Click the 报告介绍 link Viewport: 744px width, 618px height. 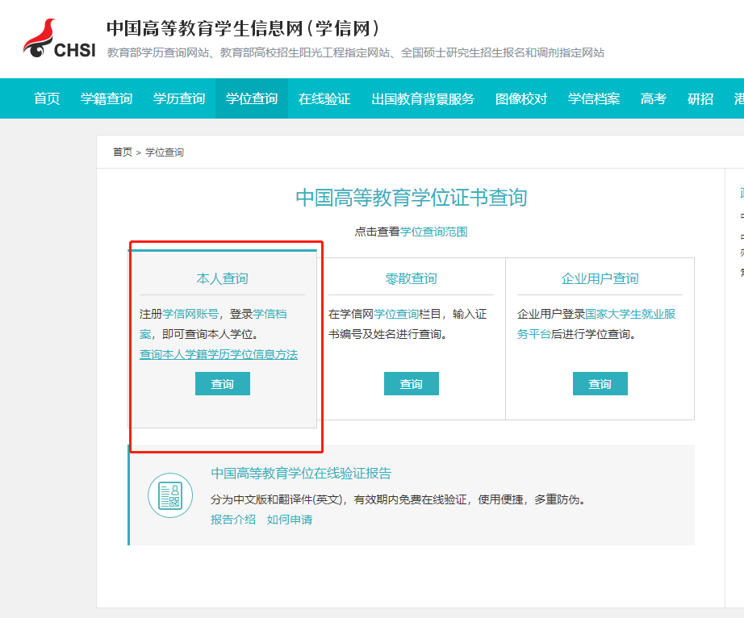point(233,520)
